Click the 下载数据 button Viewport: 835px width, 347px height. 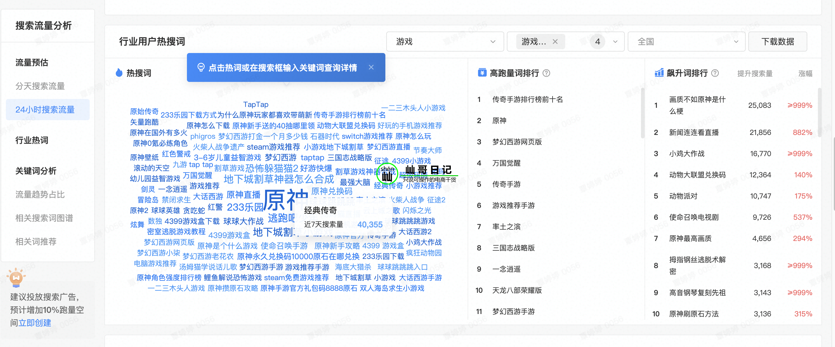tap(777, 42)
